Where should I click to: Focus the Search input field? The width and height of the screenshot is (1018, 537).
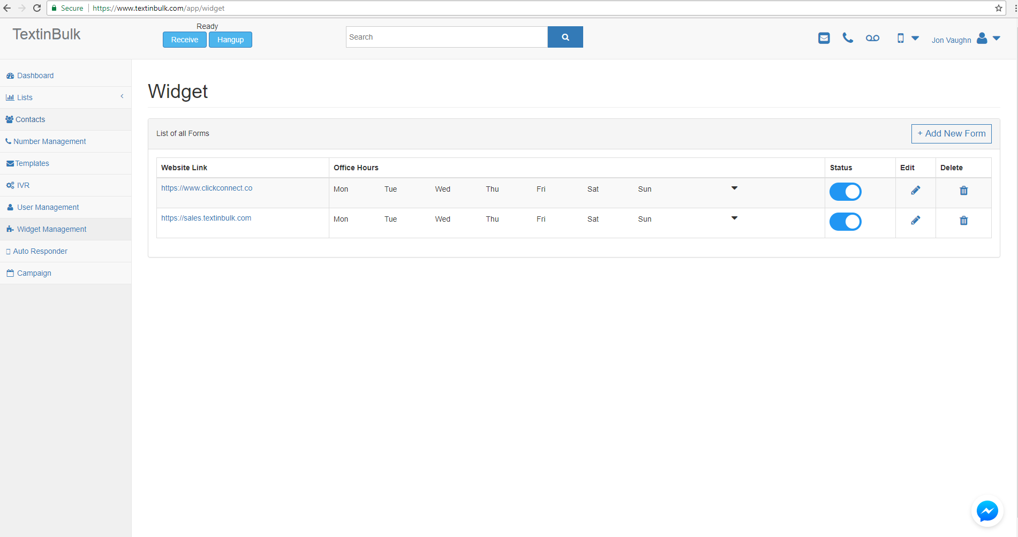click(447, 37)
